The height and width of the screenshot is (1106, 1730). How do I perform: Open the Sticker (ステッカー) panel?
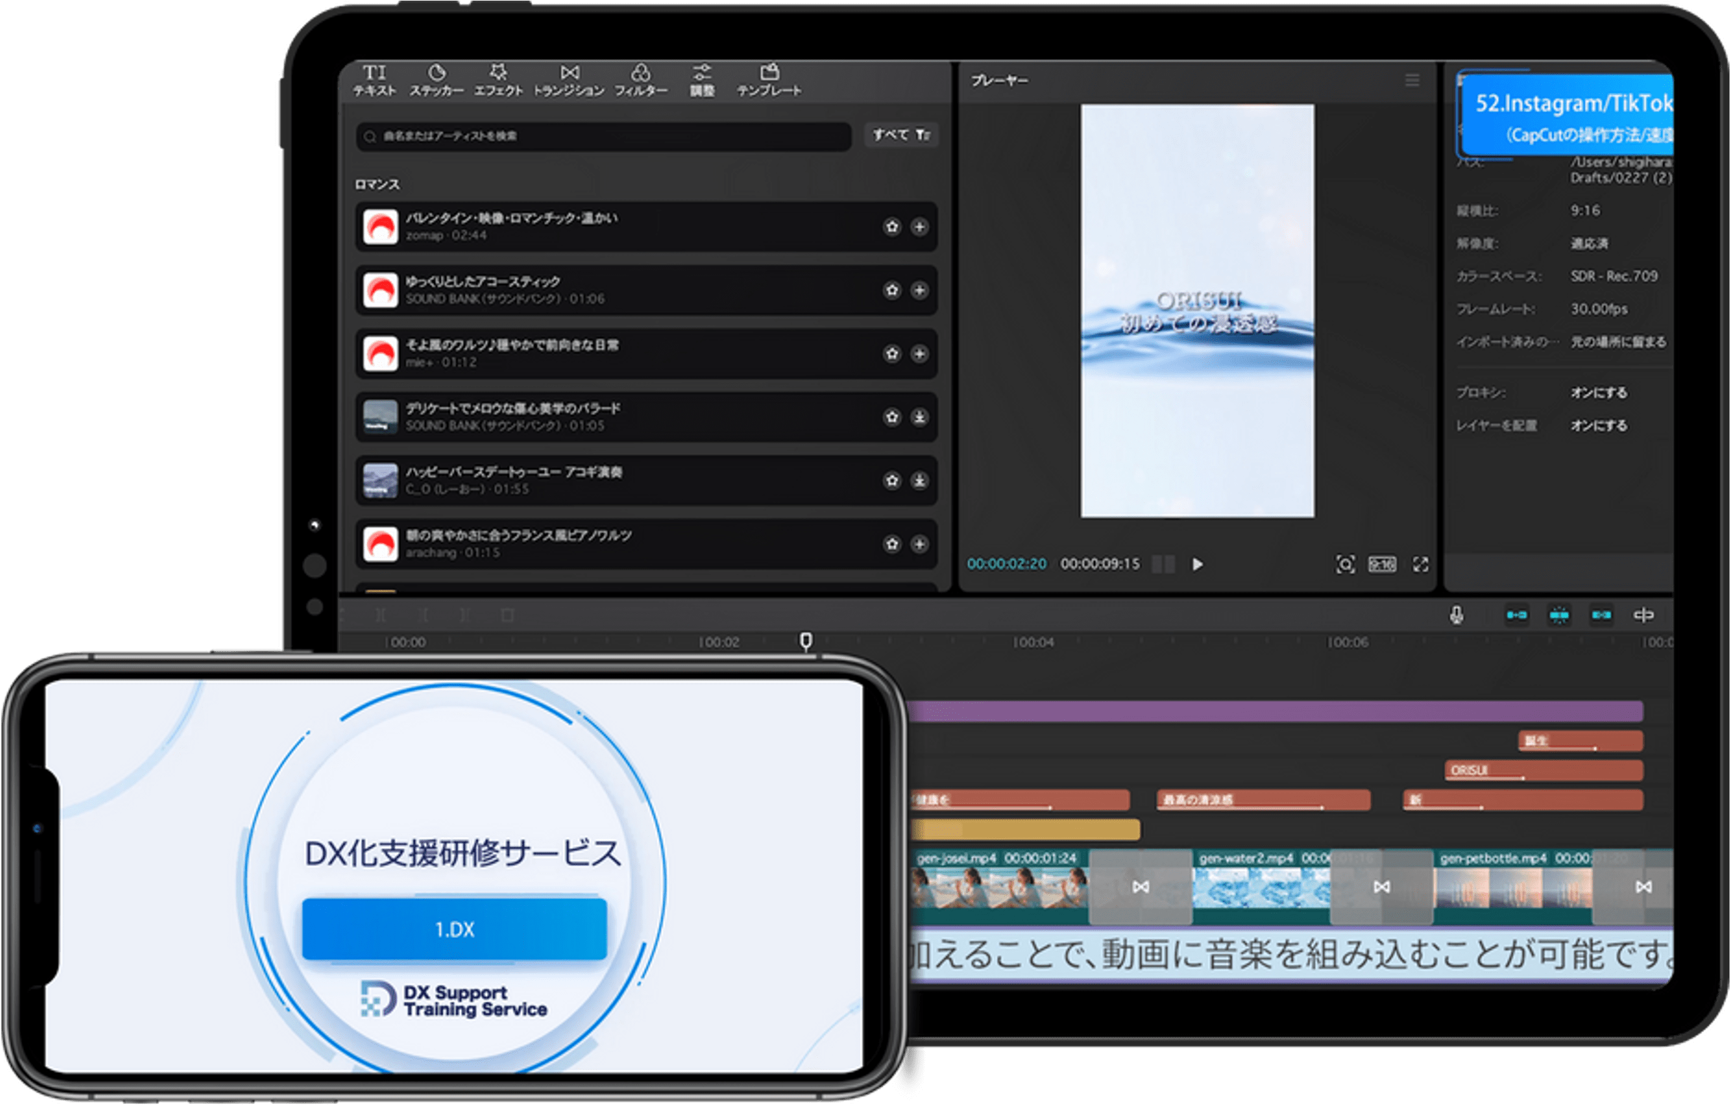436,80
